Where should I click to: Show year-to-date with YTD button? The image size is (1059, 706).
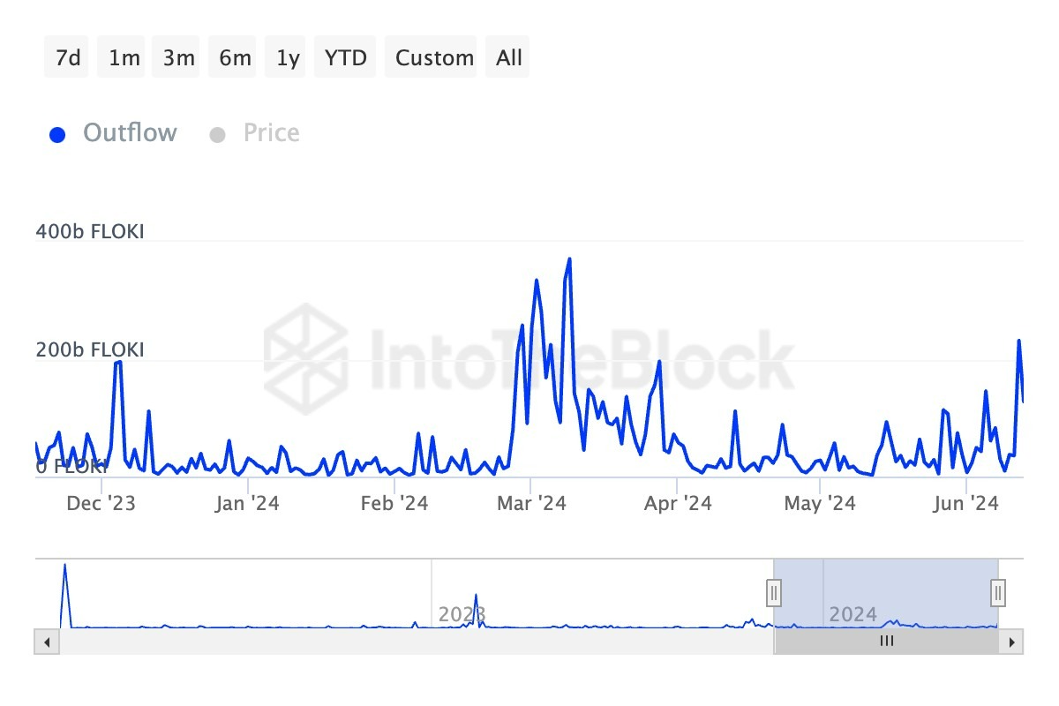pyautogui.click(x=346, y=57)
